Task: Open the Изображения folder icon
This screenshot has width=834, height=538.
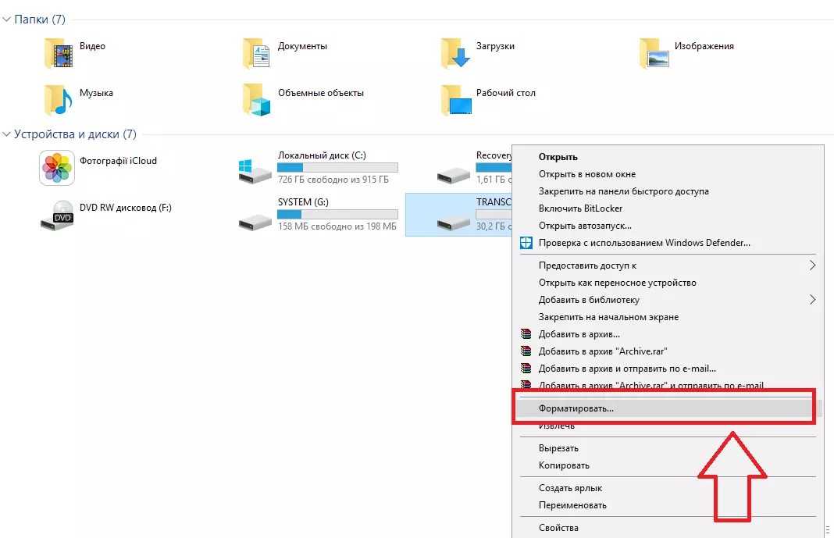Action: click(x=654, y=53)
